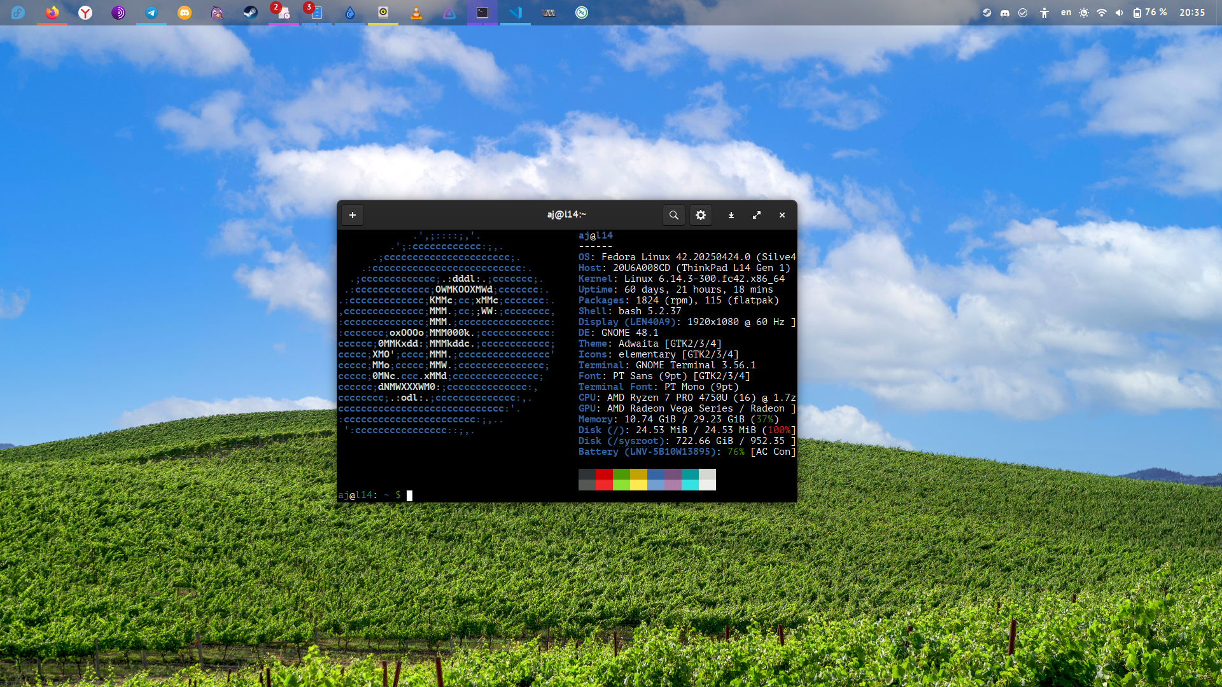Open the Wi-Fi network indicator
1222x687 pixels.
pyautogui.click(x=1102, y=13)
